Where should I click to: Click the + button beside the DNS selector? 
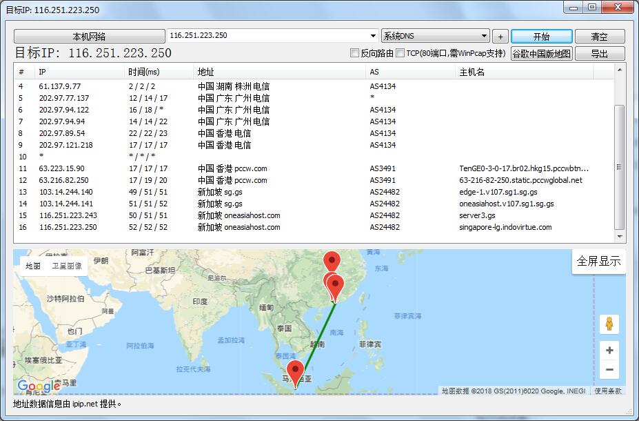[500, 35]
